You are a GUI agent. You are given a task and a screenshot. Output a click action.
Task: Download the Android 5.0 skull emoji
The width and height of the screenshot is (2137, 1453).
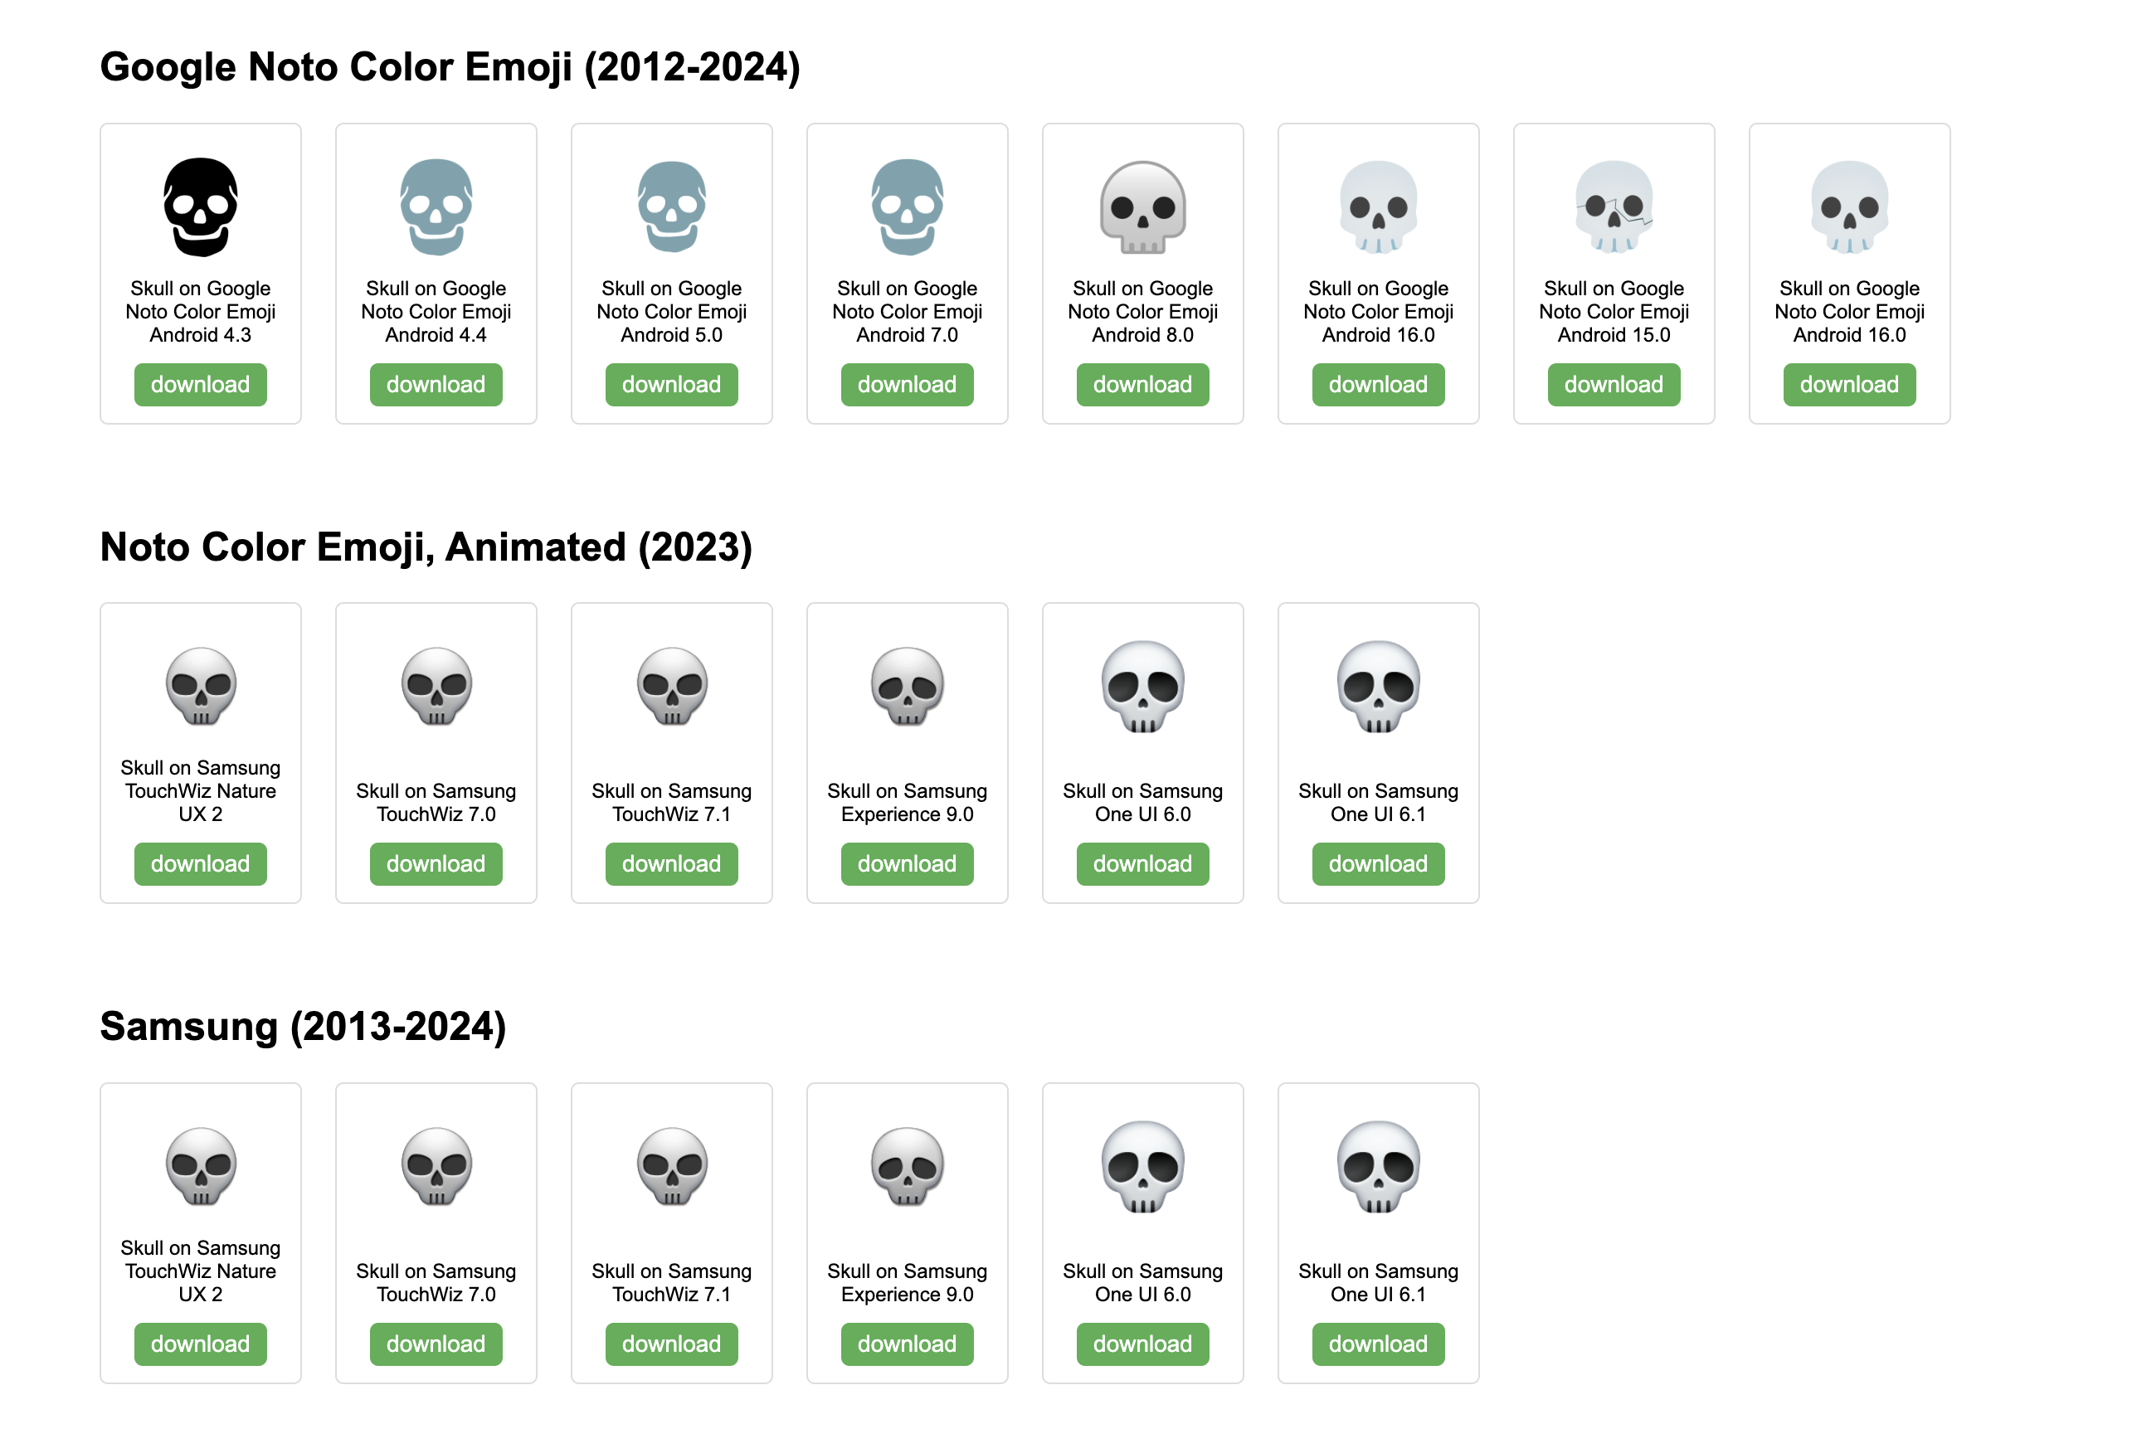click(x=671, y=384)
